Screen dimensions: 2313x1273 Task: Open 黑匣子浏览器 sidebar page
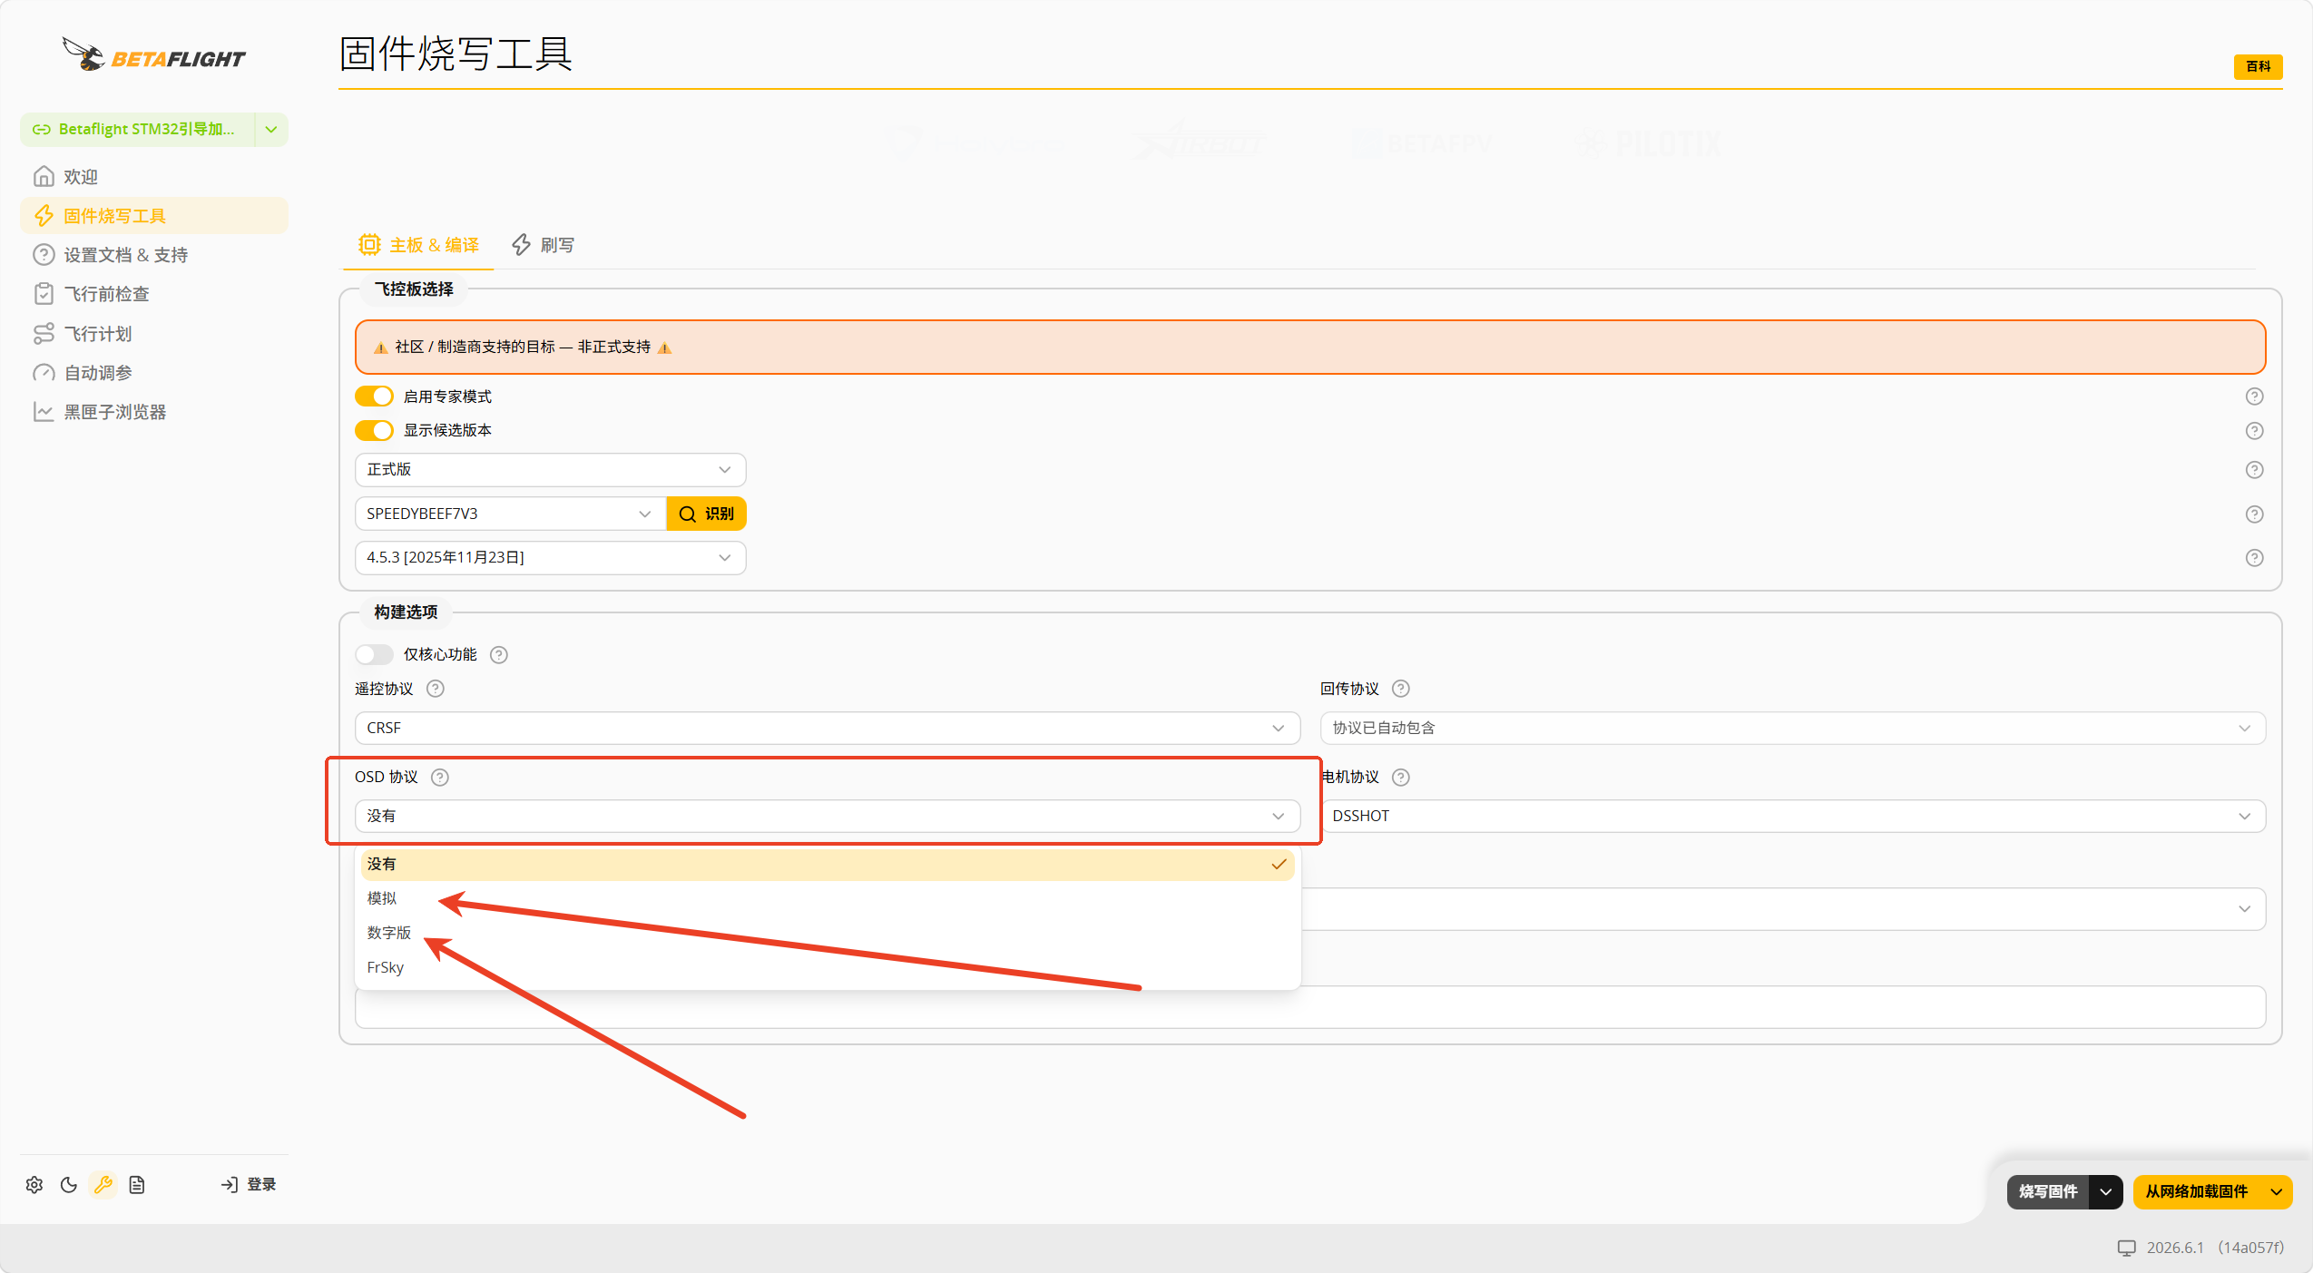(x=154, y=412)
